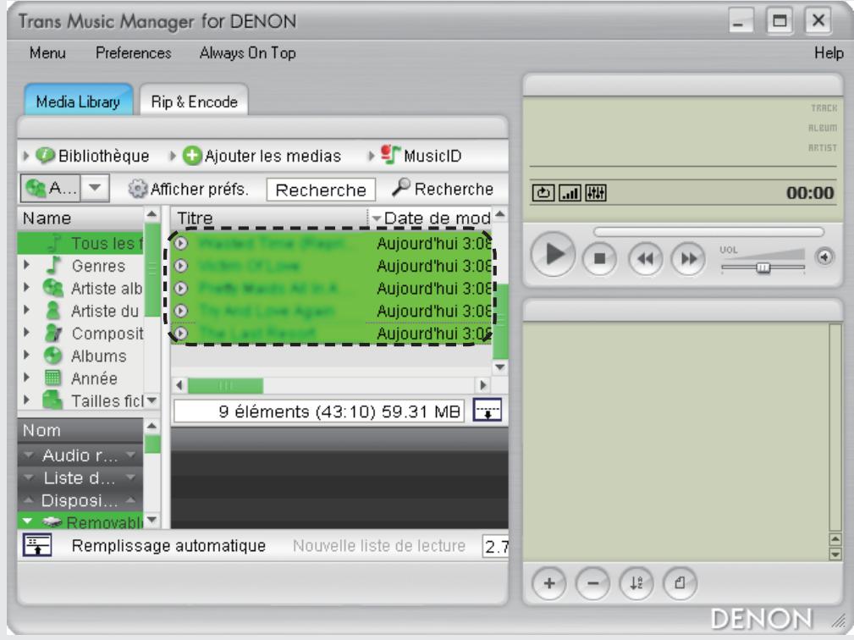Open the Menu menu
854x640 pixels.
click(x=47, y=52)
